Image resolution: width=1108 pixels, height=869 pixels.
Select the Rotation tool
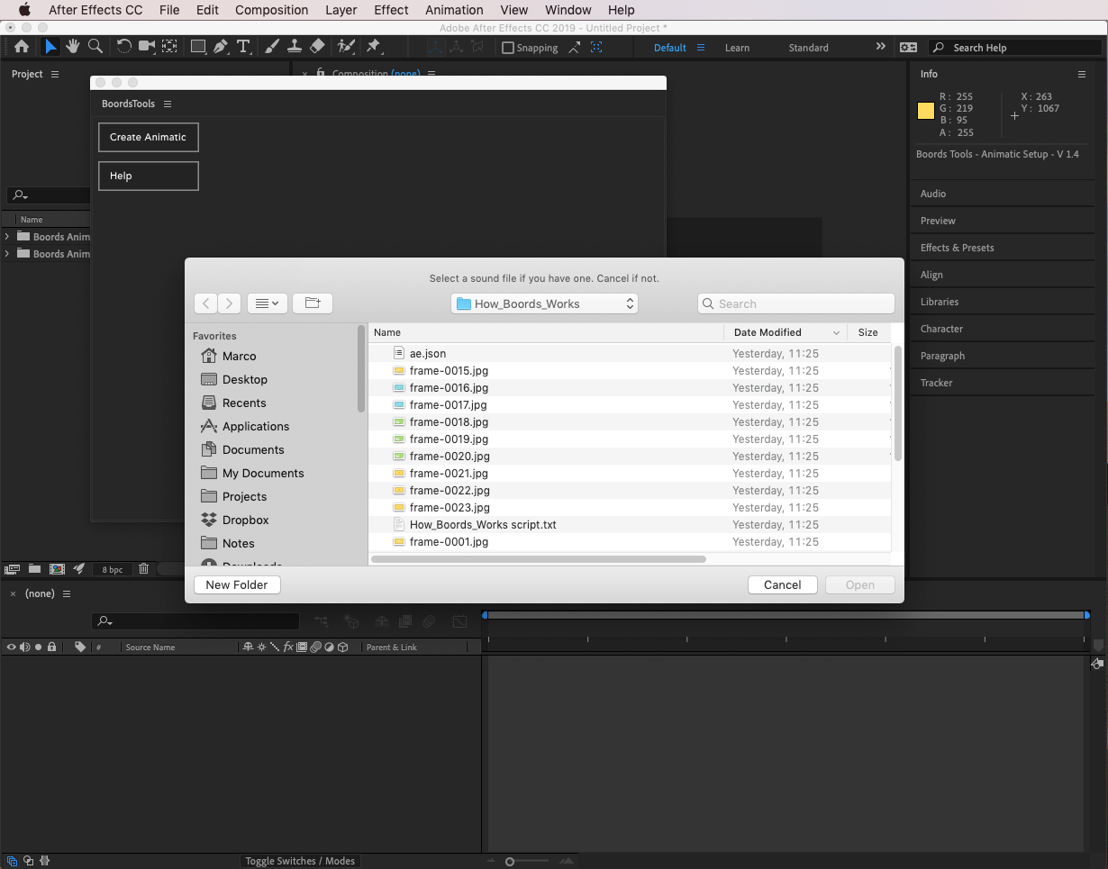(124, 47)
